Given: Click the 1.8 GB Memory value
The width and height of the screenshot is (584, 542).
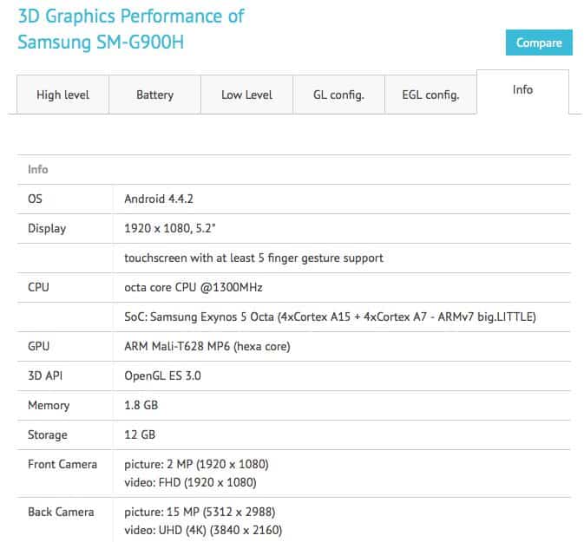Looking at the screenshot, I should 141,405.
